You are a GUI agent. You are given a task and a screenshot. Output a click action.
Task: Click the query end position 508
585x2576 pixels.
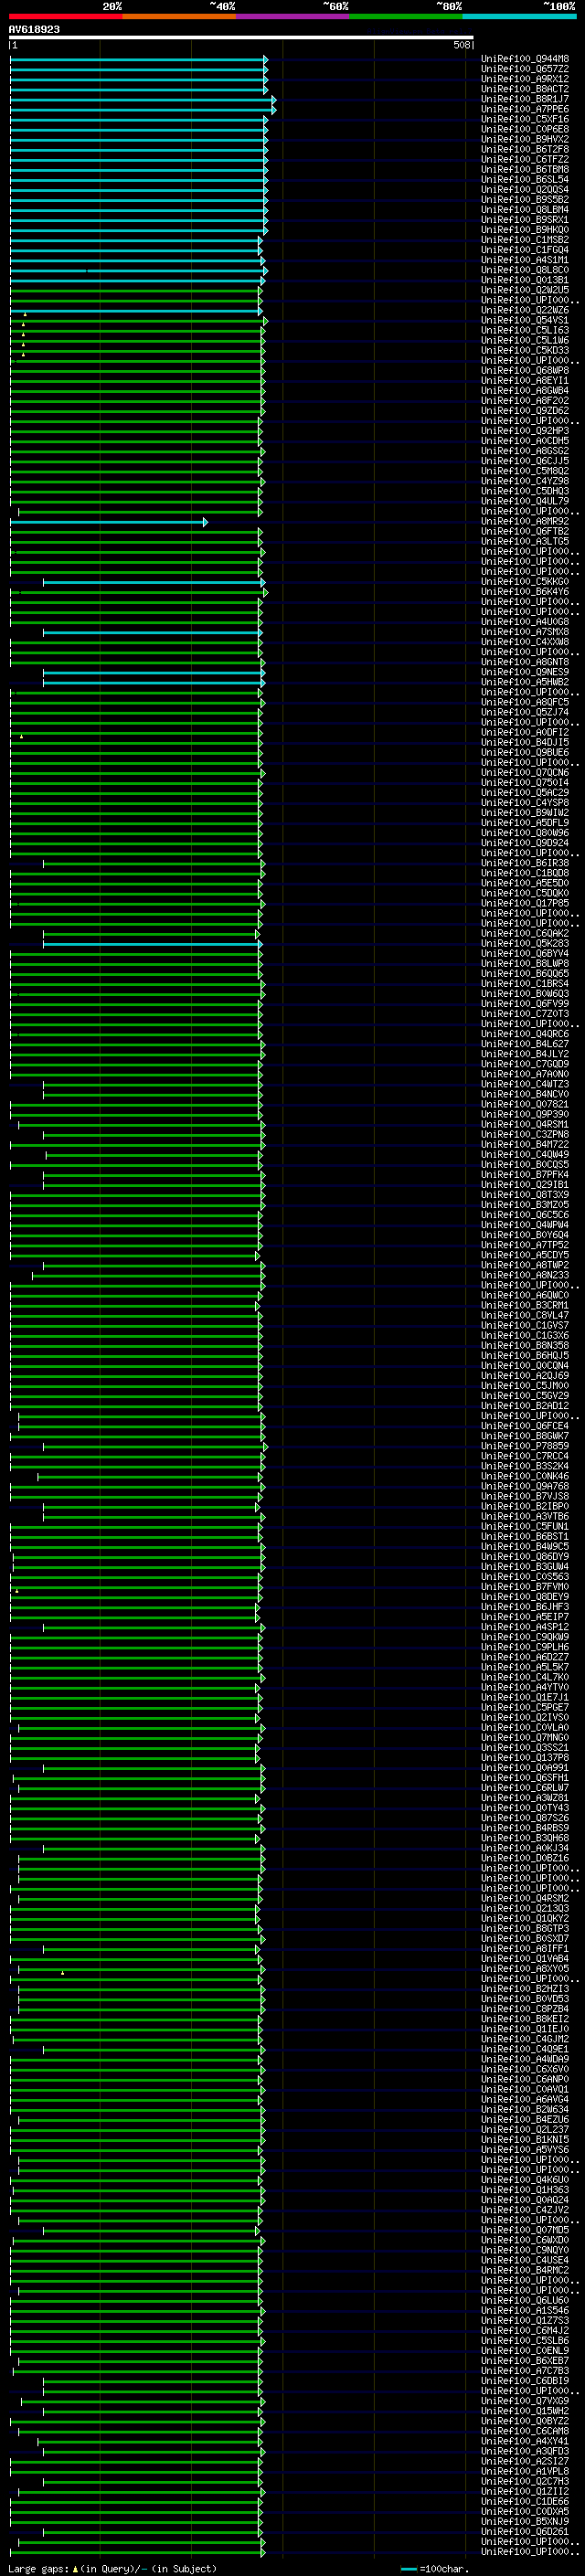coord(462,45)
